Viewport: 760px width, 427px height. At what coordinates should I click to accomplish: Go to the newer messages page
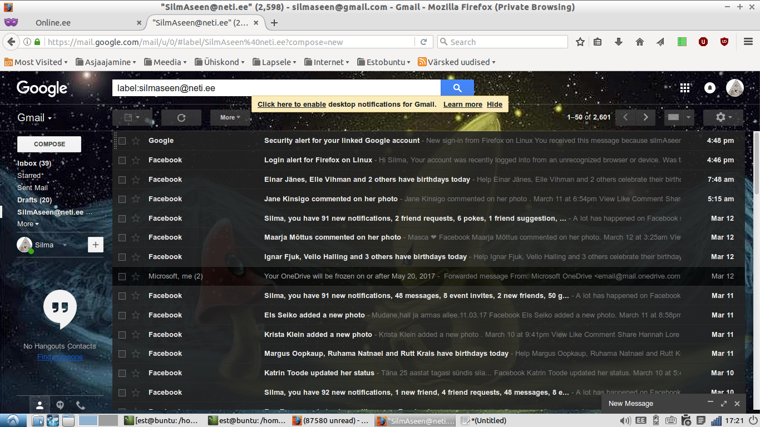[x=625, y=117]
